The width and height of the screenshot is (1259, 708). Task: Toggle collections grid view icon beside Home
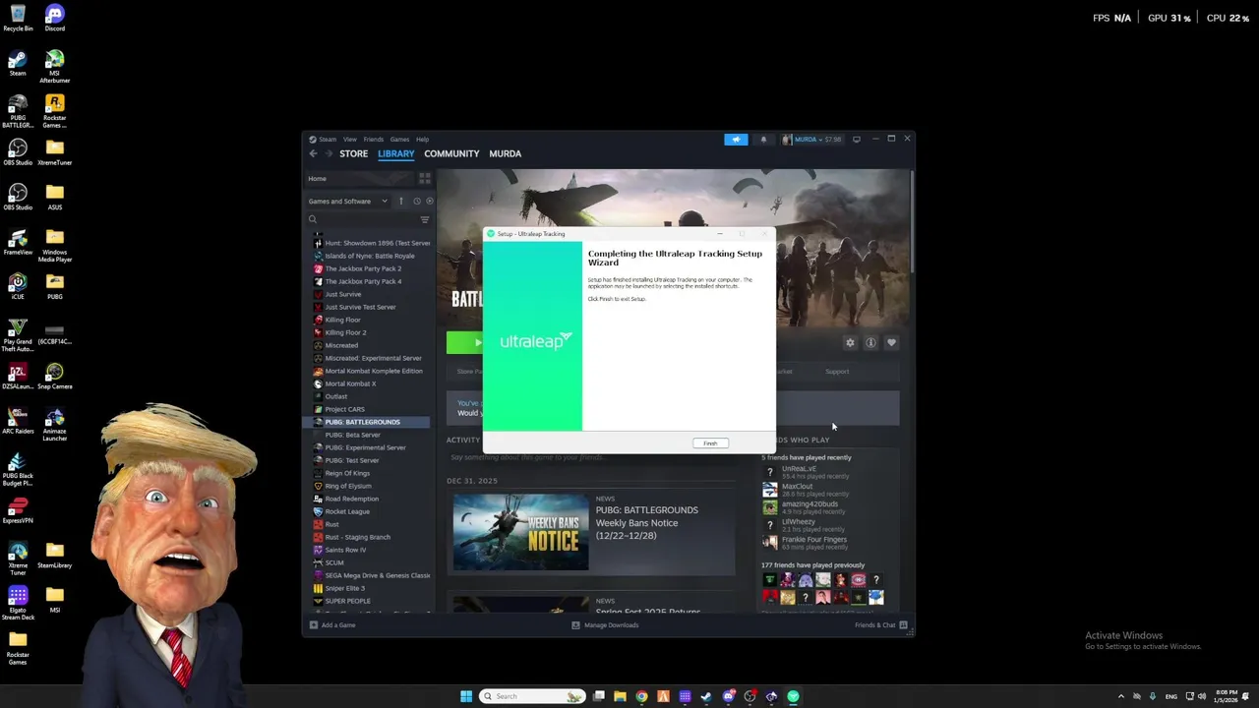point(425,179)
